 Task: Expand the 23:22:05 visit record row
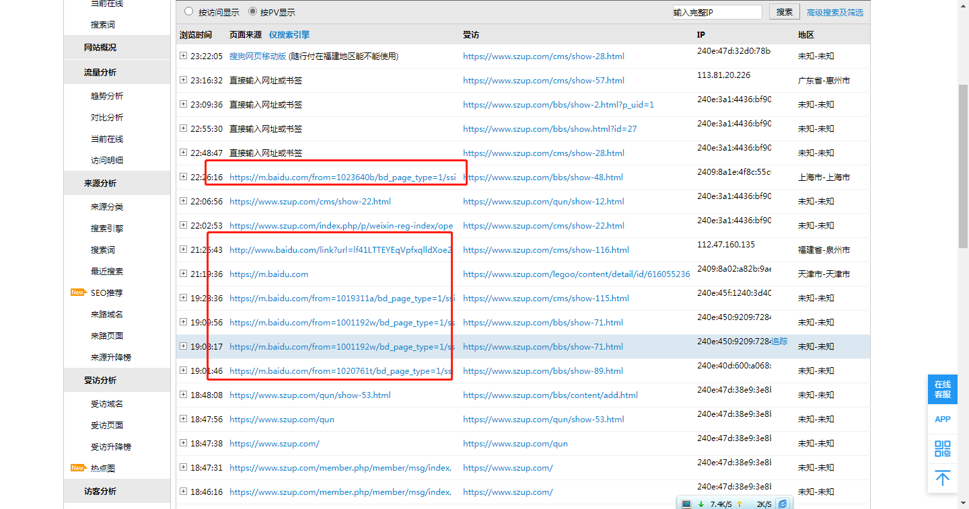183,56
